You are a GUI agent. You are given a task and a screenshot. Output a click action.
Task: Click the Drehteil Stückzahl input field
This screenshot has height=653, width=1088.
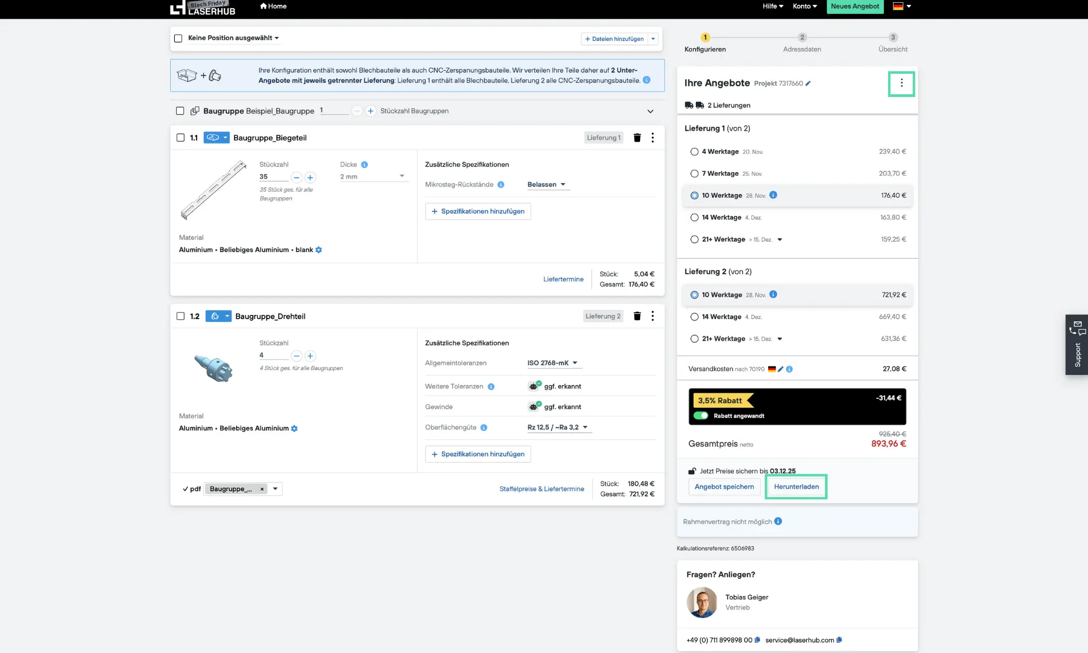click(x=273, y=355)
